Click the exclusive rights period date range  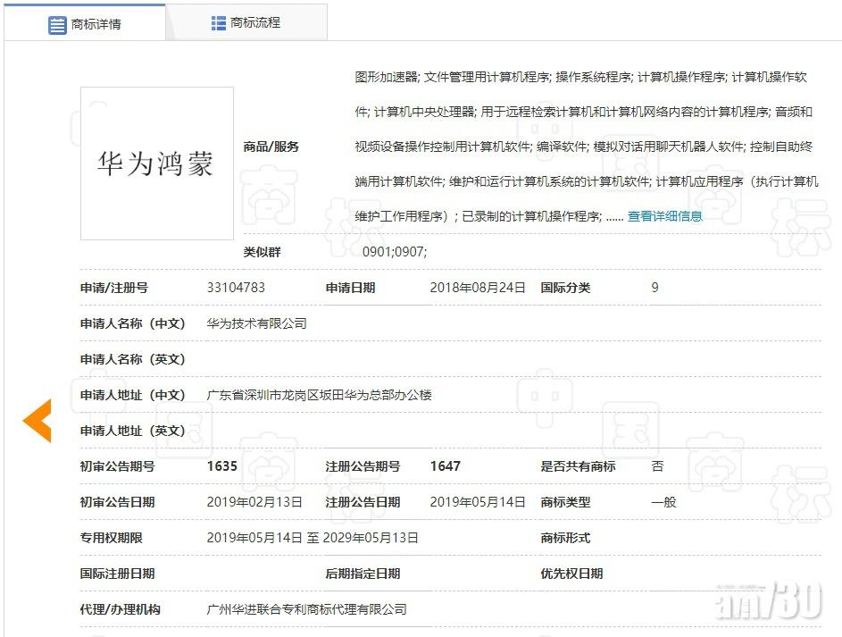point(313,538)
